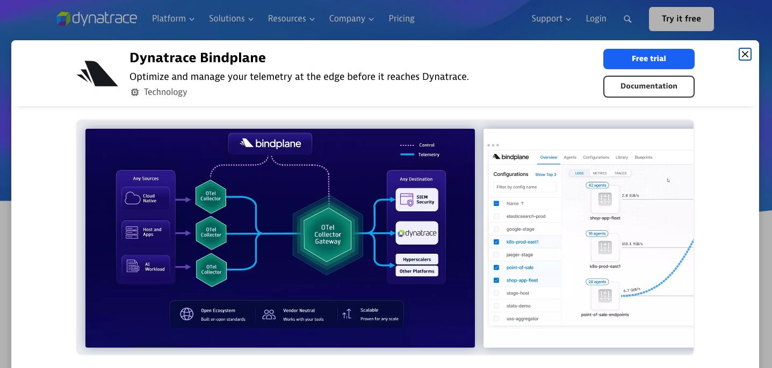Check the elasticsearch-prod checkbox
The image size is (772, 368).
[496, 216]
